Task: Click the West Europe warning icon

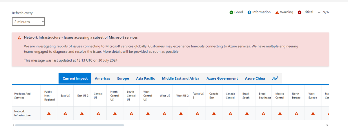Action: (313, 114)
